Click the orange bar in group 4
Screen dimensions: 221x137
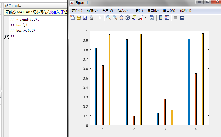tap(196, 99)
